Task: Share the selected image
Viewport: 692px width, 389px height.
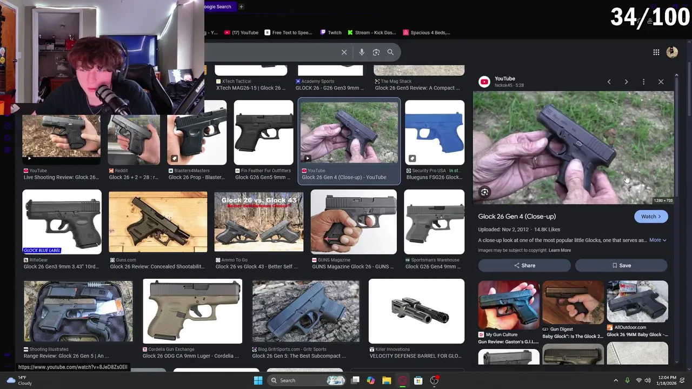Action: 524,265
